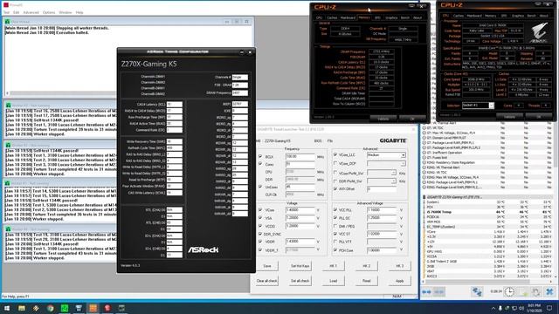The image size is (559, 314).
Task: Enable the PLL VTT checkbox
Action: pos(335,242)
